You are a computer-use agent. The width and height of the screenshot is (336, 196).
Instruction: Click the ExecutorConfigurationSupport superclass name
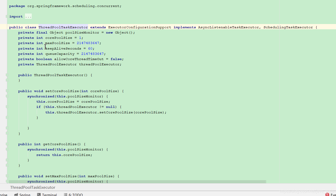140,27
